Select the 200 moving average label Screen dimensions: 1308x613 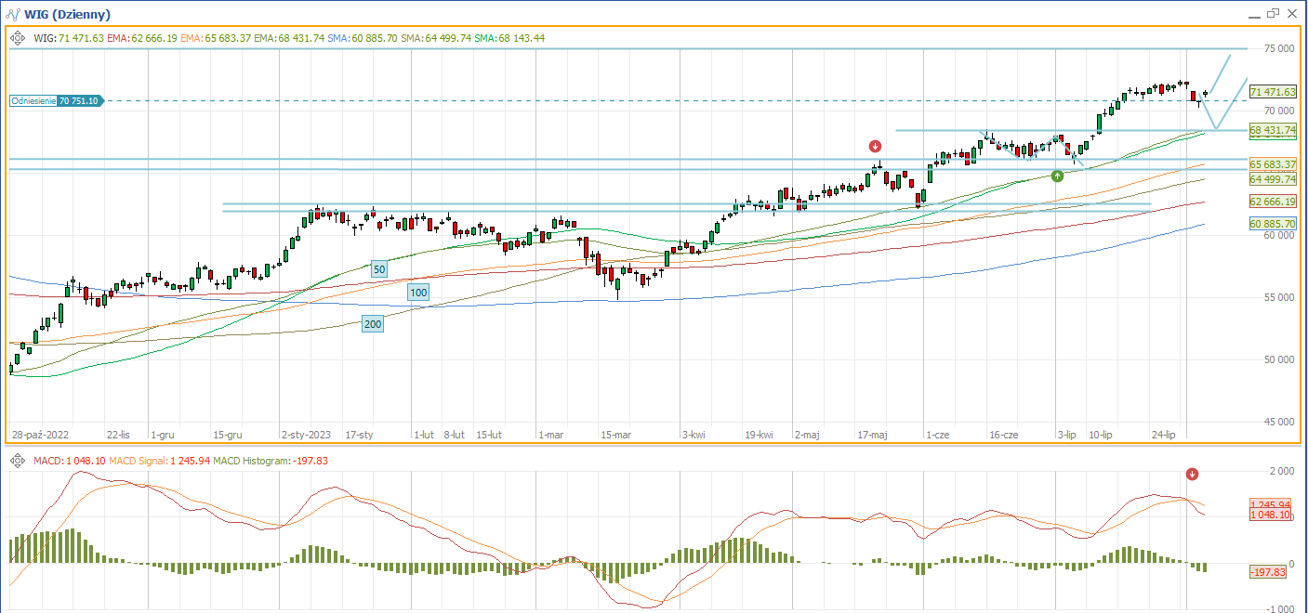[373, 323]
